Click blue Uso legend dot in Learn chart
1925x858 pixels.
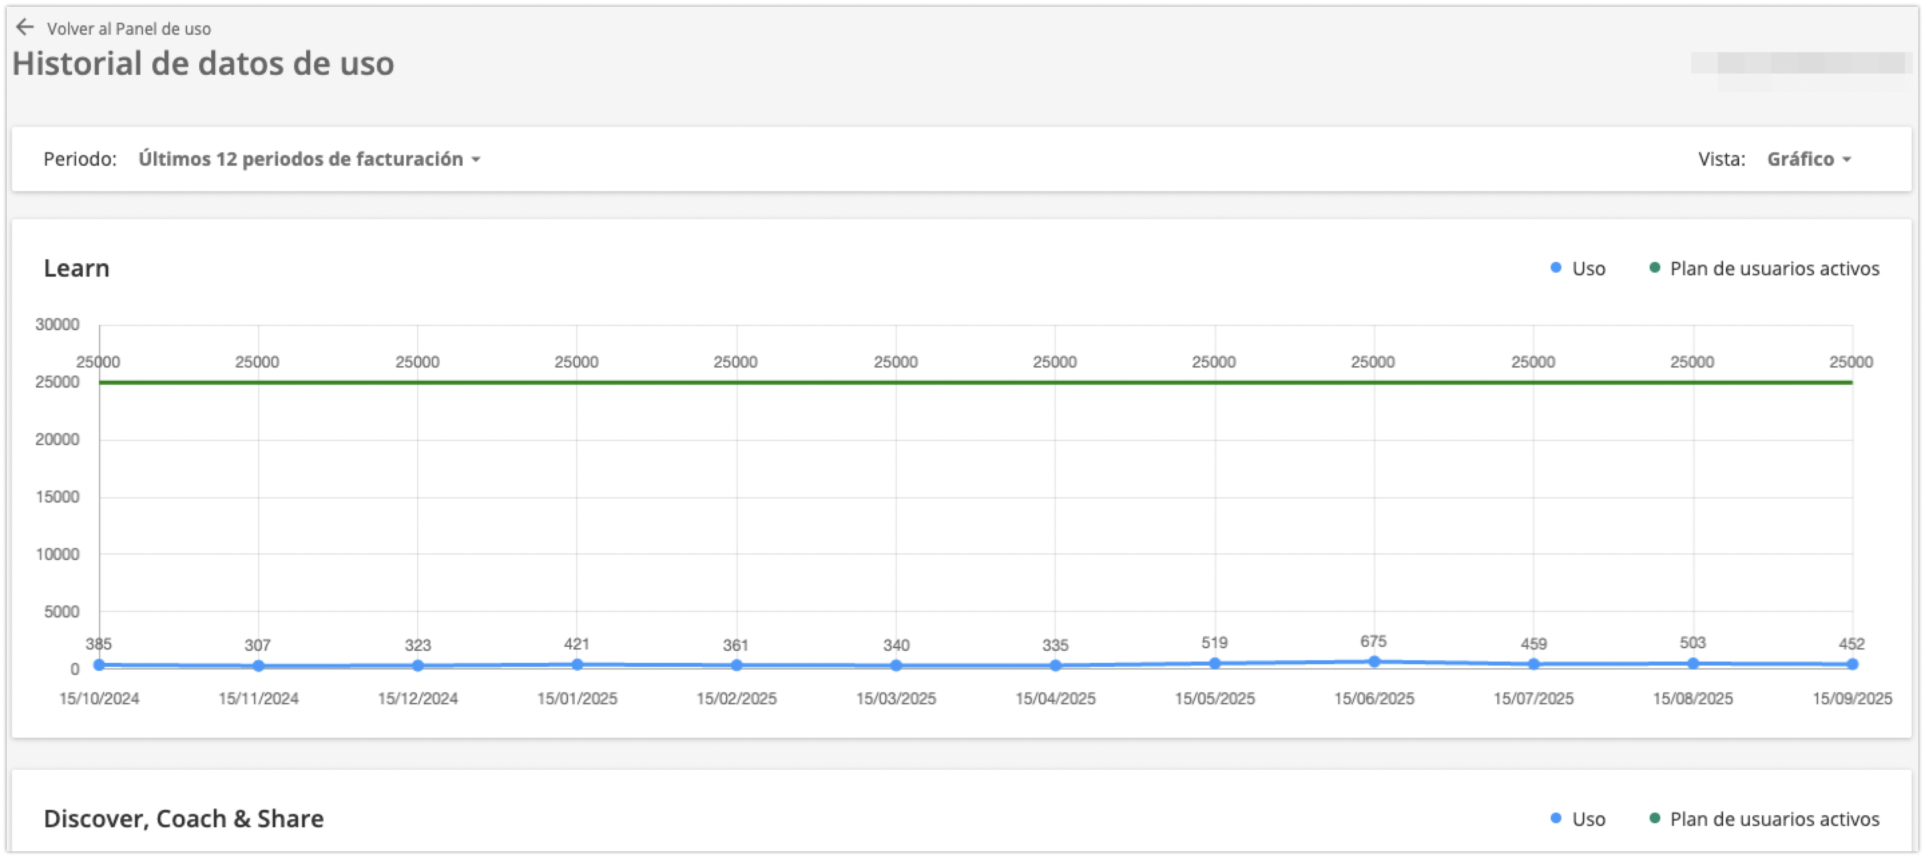(x=1556, y=267)
